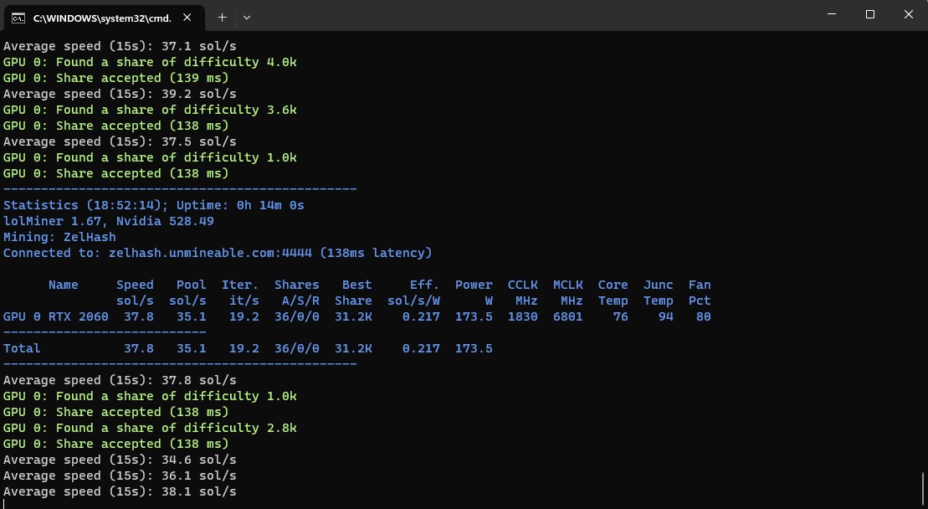
Task: Expand the new tab profile dropdown
Action: click(x=247, y=18)
